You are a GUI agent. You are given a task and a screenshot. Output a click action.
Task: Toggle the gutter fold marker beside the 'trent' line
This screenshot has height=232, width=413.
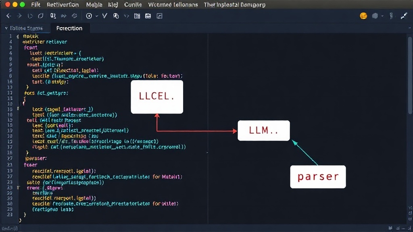coord(18,188)
